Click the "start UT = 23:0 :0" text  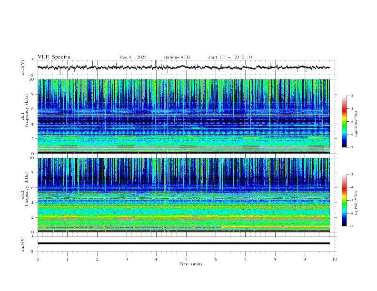[x=230, y=57]
